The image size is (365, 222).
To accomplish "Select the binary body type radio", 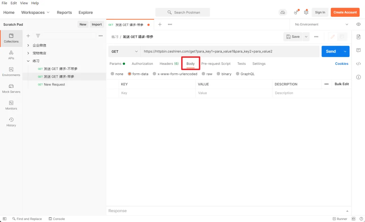I will tap(218, 74).
